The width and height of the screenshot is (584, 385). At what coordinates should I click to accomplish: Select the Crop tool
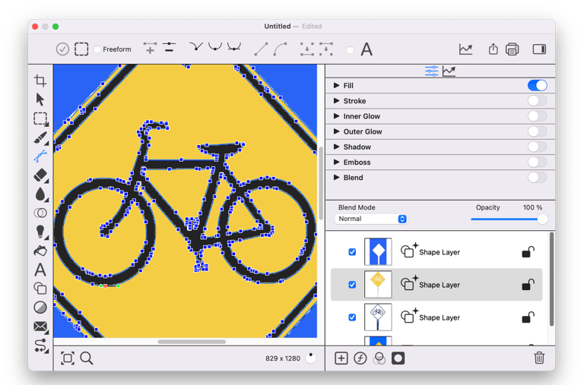(40, 80)
